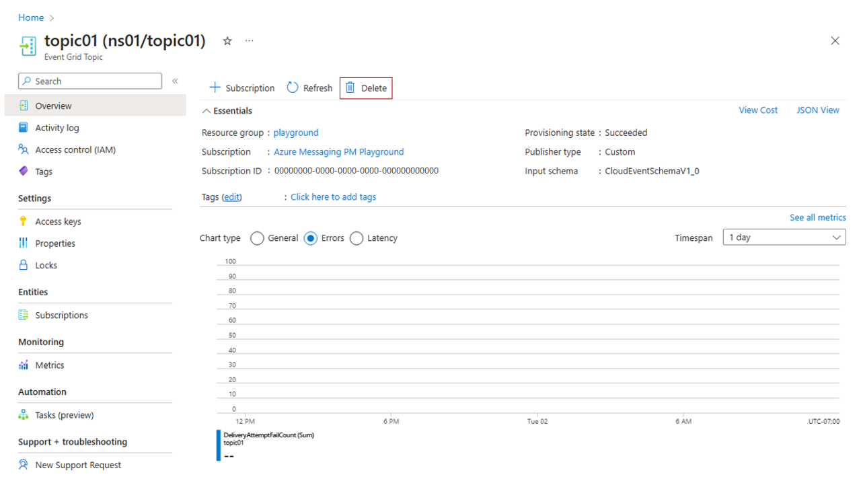Star topic01 as a favorite
The width and height of the screenshot is (861, 483).
[227, 41]
